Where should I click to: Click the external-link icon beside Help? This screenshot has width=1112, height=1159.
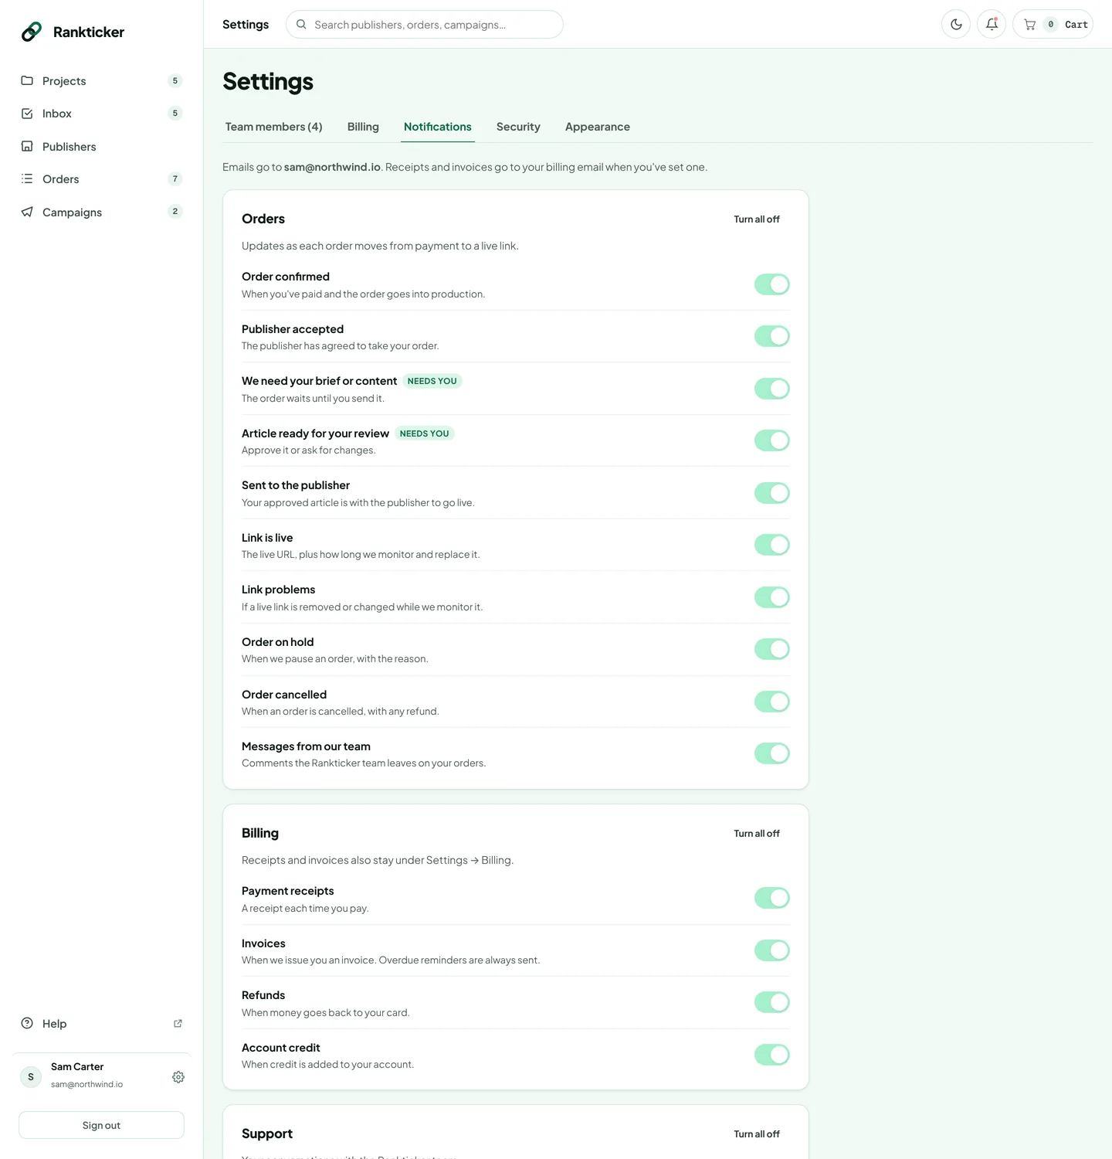pos(178,1023)
